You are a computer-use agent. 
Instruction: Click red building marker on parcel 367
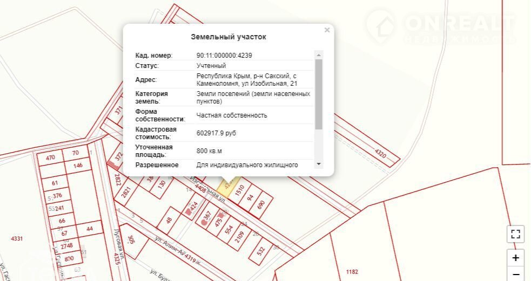(204, 221)
